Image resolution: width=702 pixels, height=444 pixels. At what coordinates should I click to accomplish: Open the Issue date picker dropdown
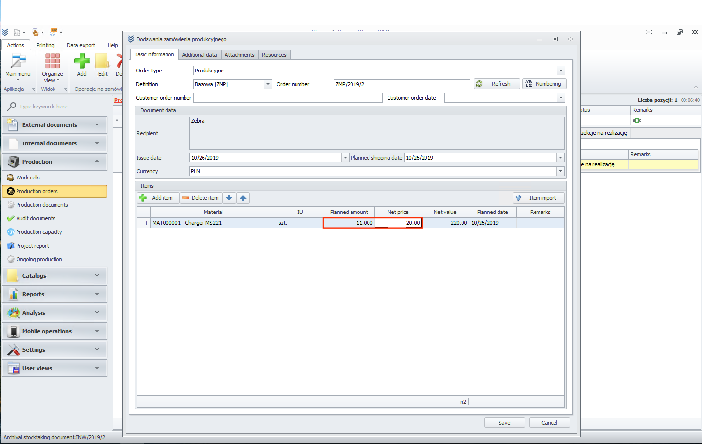(x=345, y=158)
